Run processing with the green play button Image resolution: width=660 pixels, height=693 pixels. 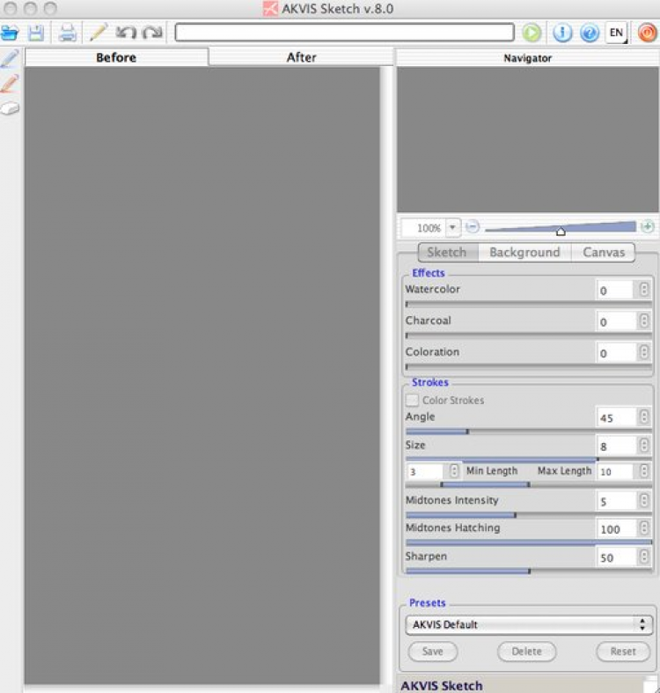tap(532, 33)
